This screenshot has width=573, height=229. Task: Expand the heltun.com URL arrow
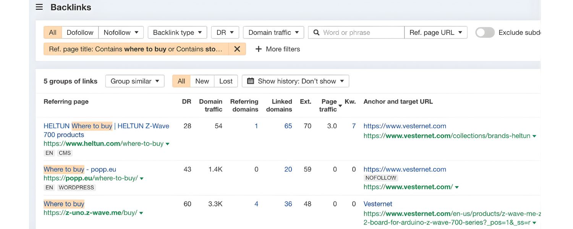(168, 144)
